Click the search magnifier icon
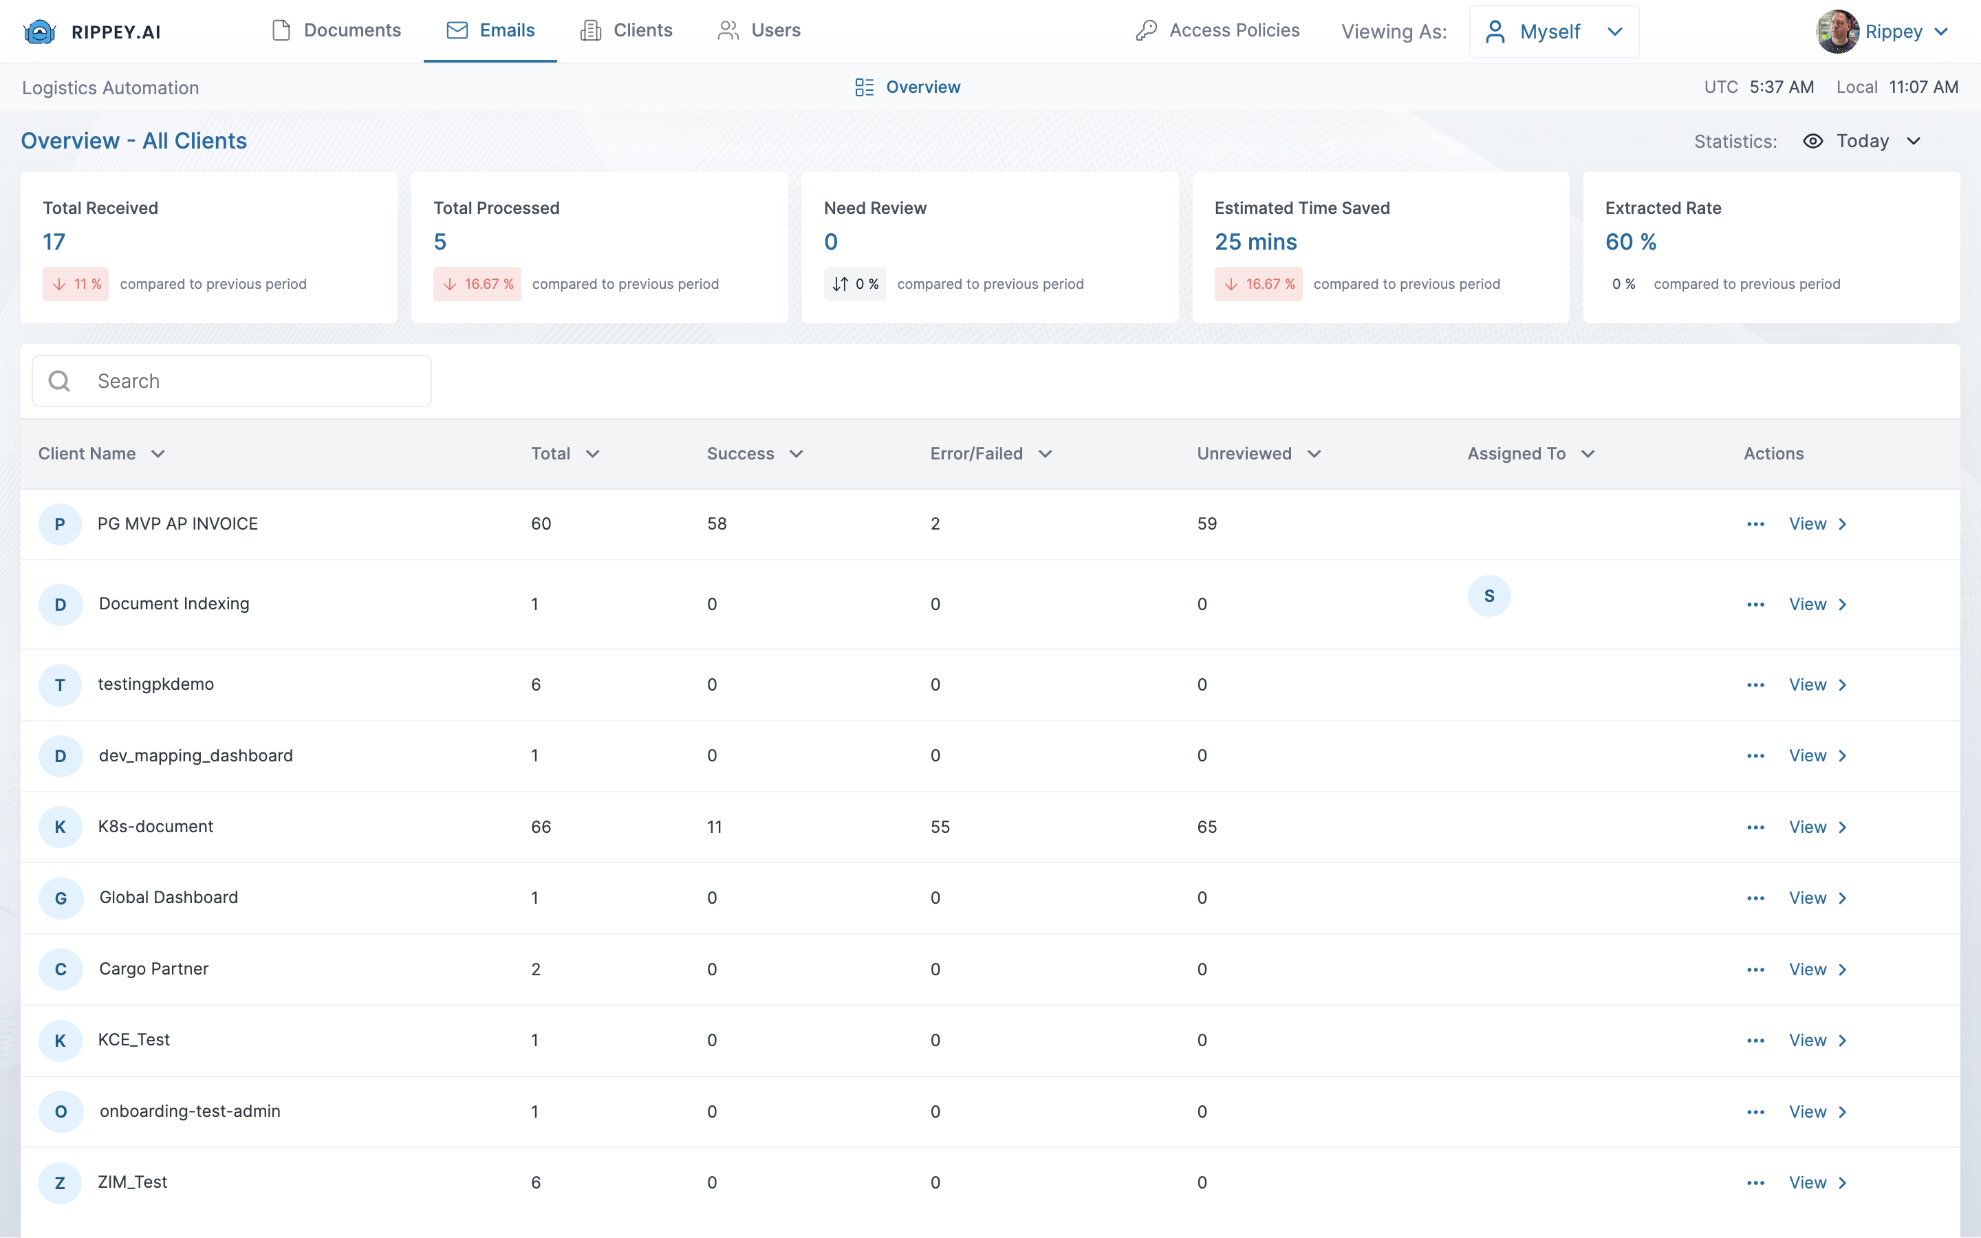1981x1238 pixels. [x=59, y=381]
